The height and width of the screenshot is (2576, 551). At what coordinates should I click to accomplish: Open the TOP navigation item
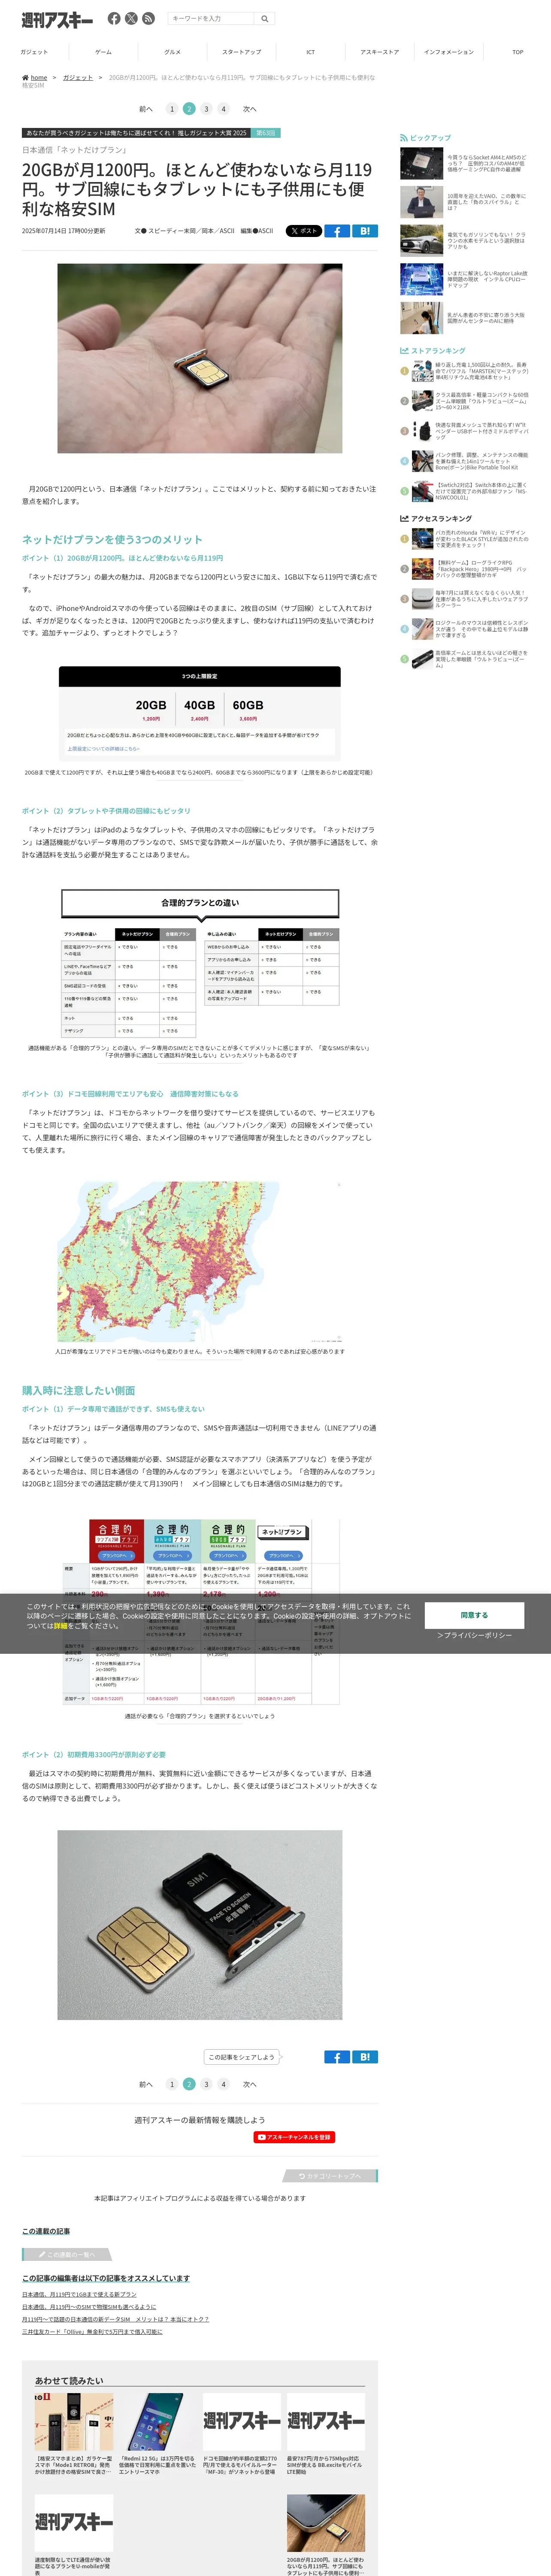pyautogui.click(x=518, y=52)
